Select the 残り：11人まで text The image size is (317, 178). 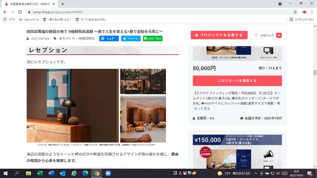pos(270,68)
